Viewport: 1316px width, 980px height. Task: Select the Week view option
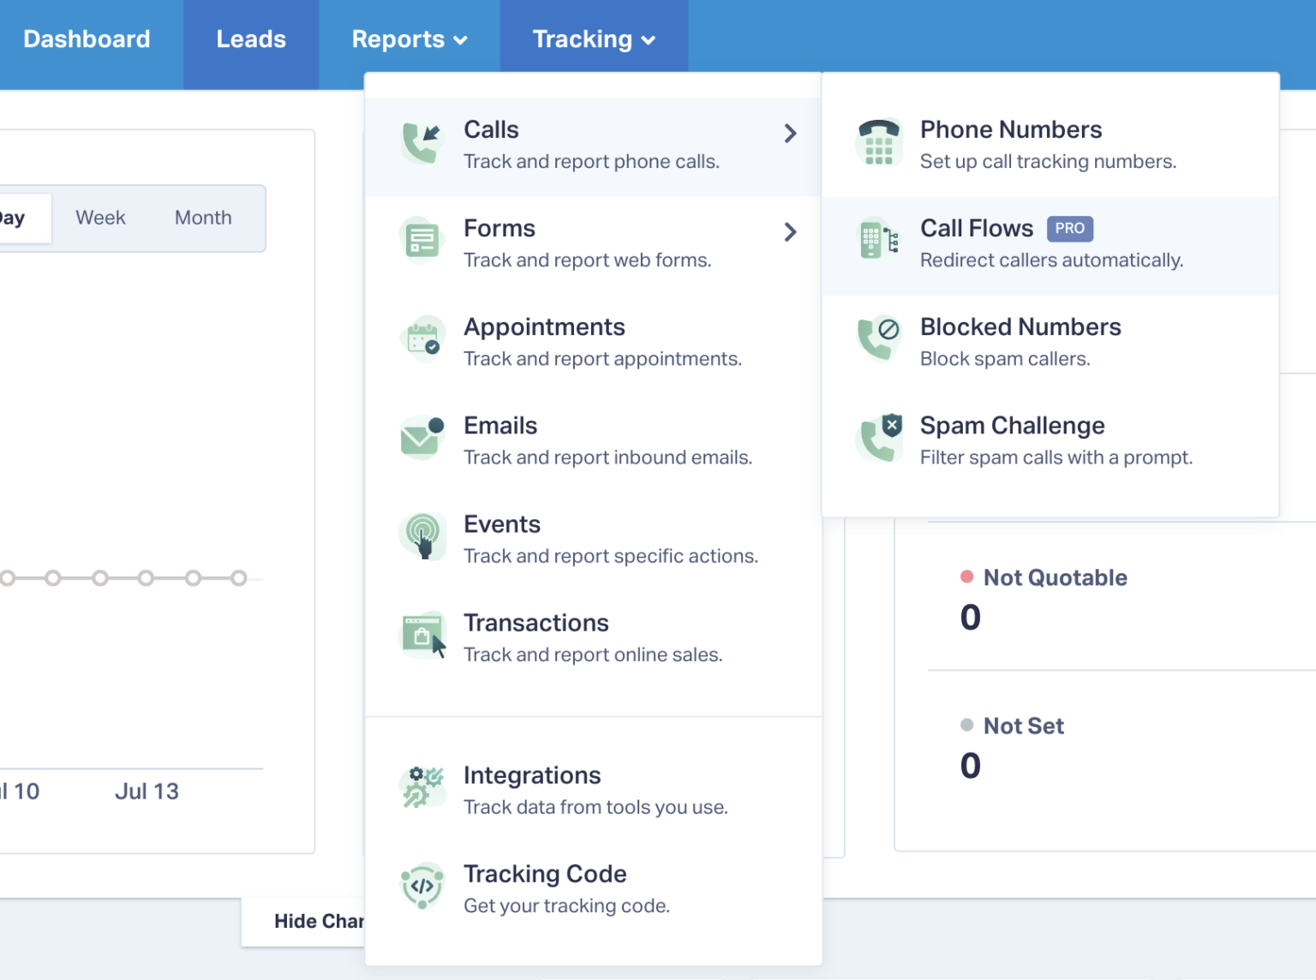coord(100,218)
